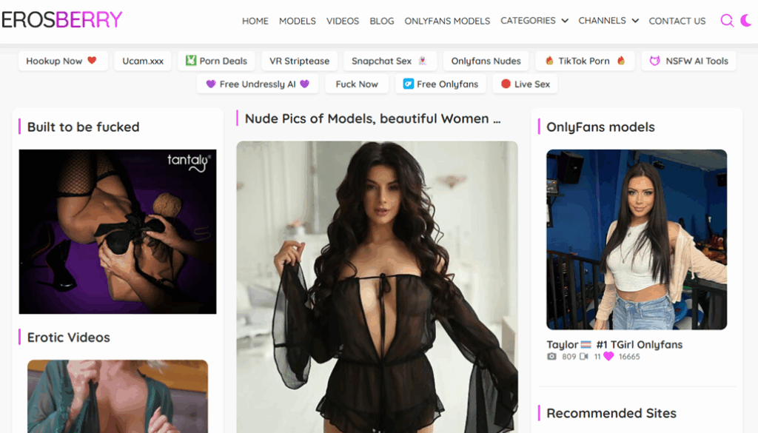758x433 pixels.
Task: Open the Videos navigation item
Action: point(343,21)
